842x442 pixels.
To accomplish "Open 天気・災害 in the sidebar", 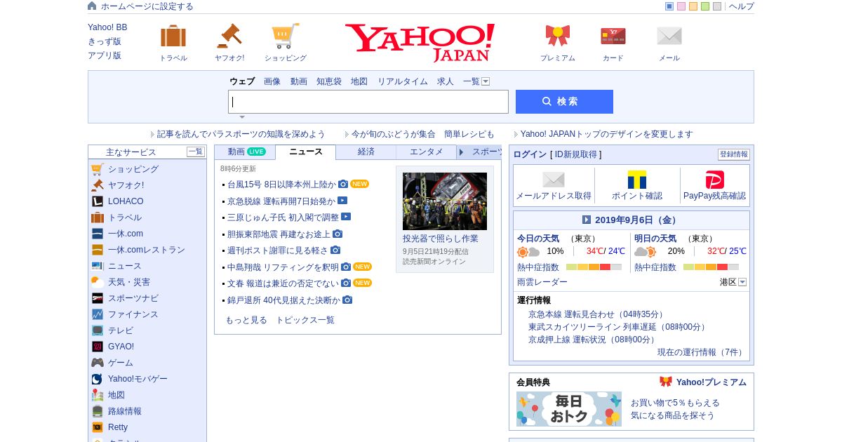I will tap(129, 282).
